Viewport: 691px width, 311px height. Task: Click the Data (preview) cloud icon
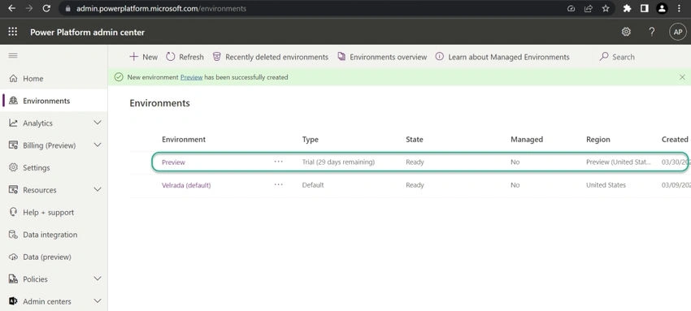(x=13, y=257)
